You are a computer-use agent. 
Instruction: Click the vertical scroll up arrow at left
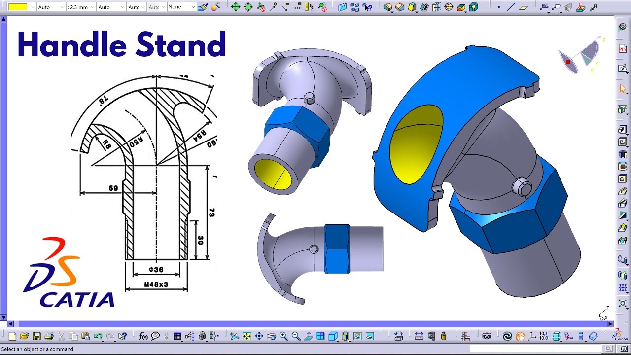3,19
